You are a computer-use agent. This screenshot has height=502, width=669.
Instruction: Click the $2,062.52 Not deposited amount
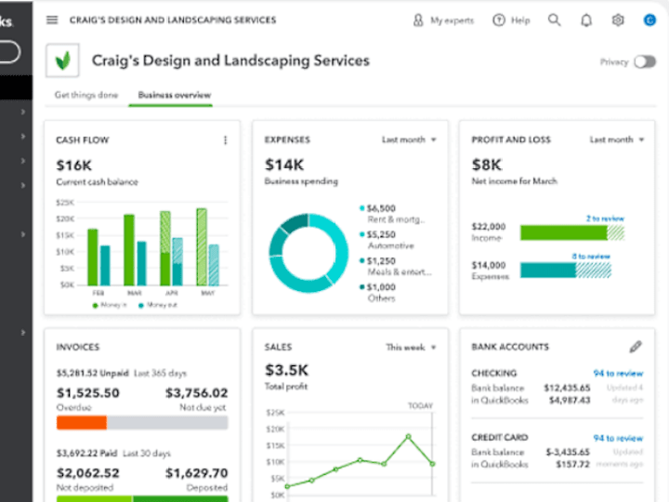tap(88, 473)
